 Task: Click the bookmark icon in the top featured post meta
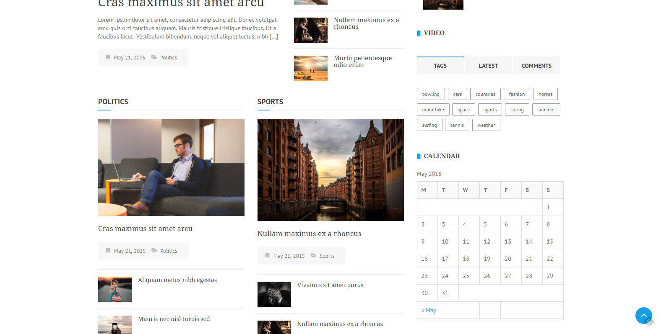click(x=108, y=57)
